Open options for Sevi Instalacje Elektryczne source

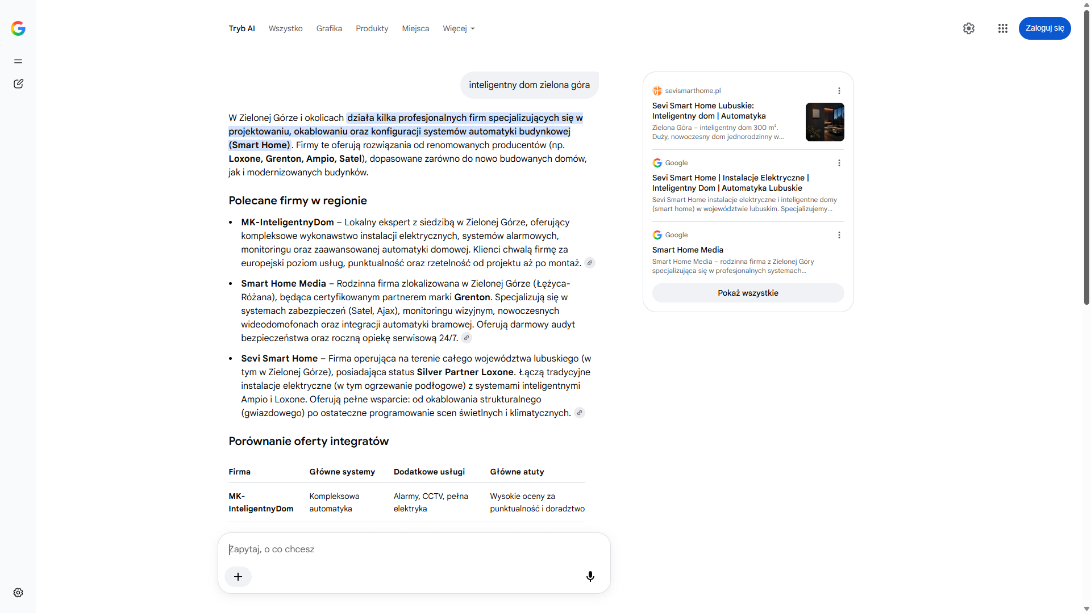(839, 163)
